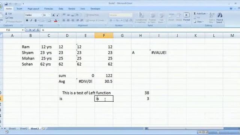The image size is (240, 135).
Task: Click the Clear eraser icon
Action: pos(195,22)
